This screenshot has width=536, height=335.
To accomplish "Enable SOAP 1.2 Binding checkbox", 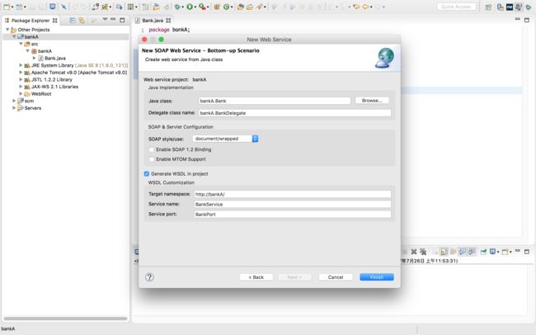I will pyautogui.click(x=152, y=149).
